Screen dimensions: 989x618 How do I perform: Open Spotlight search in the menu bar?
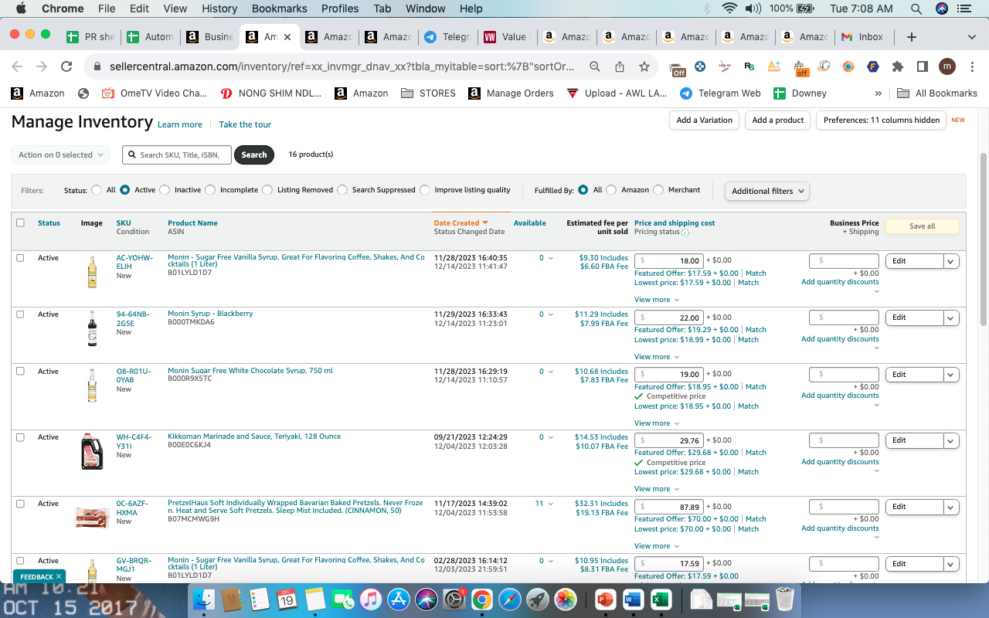pyautogui.click(x=916, y=8)
